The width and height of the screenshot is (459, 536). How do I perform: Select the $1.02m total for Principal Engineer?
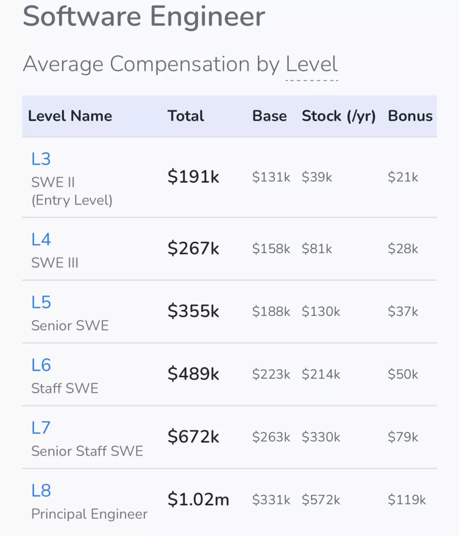click(x=198, y=499)
